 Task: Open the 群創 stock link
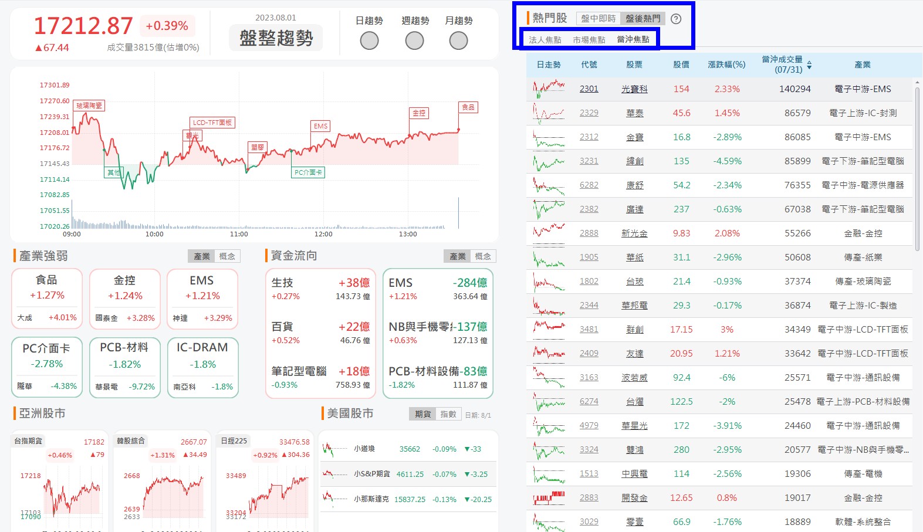(634, 329)
